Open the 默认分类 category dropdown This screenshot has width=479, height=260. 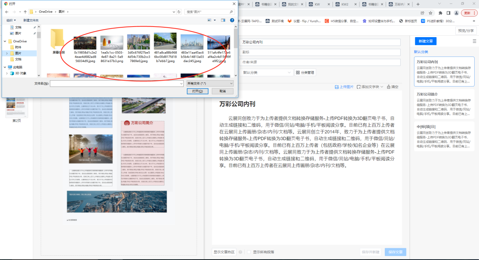[x=266, y=72]
